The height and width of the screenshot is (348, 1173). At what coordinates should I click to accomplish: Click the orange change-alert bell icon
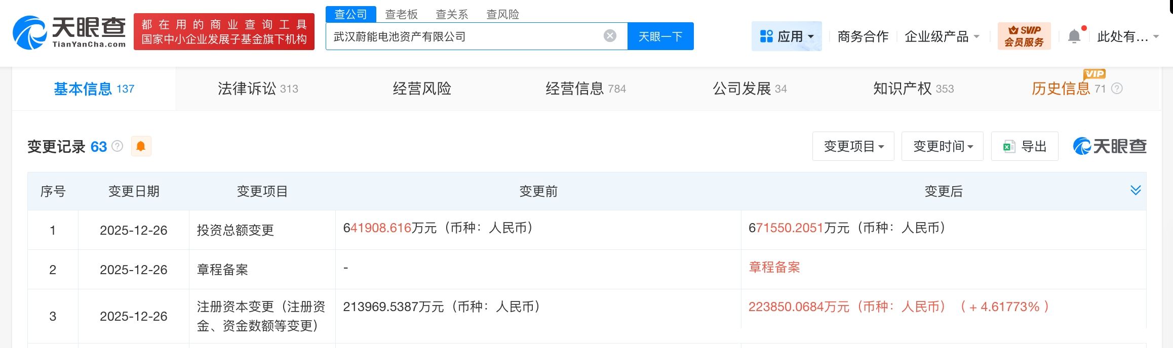(141, 147)
